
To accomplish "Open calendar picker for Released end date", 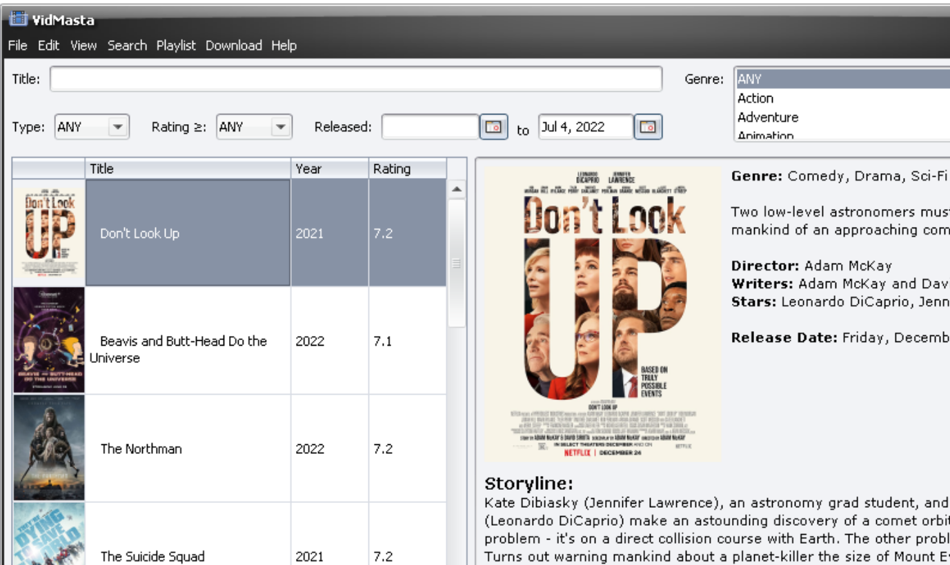I will 648,127.
